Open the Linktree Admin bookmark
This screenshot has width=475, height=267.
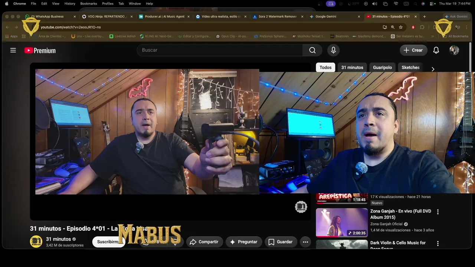[x=122, y=36]
